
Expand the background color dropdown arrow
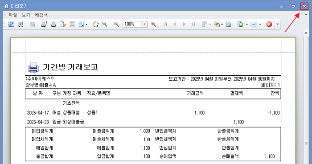coord(222,25)
